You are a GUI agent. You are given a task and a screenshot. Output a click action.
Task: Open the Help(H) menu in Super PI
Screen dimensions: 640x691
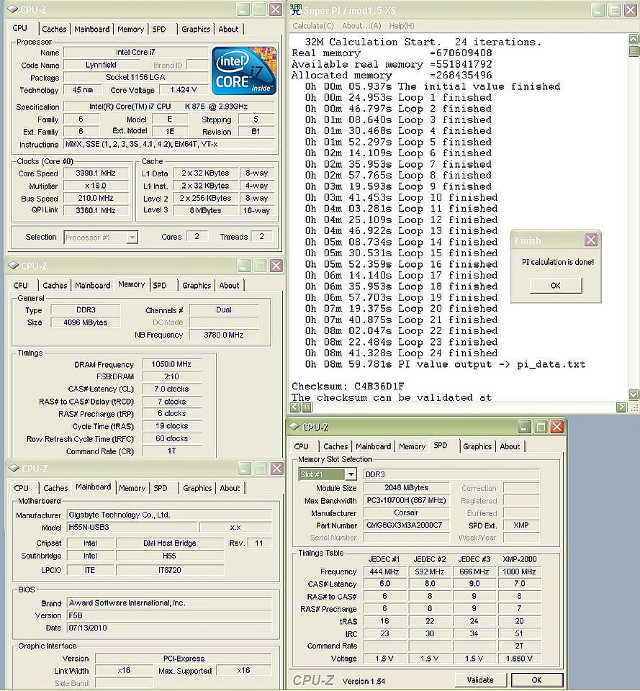[402, 26]
